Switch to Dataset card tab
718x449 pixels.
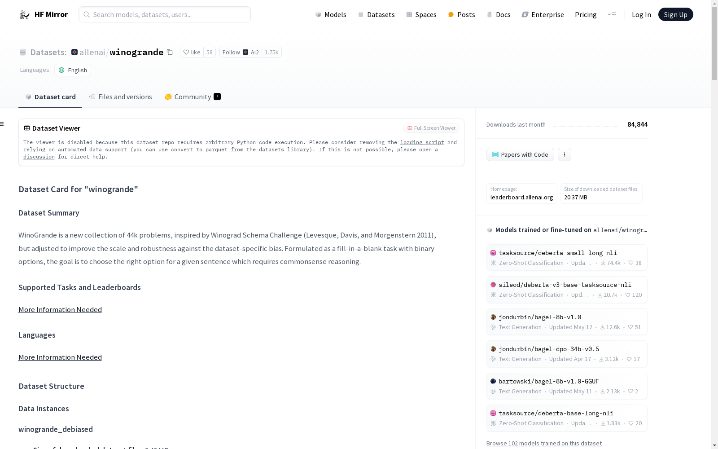click(x=50, y=97)
